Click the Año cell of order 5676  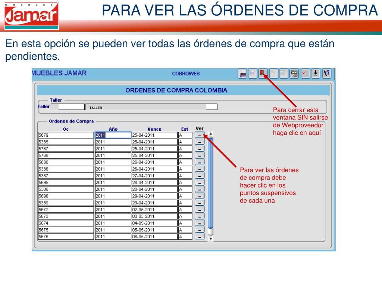point(113,236)
